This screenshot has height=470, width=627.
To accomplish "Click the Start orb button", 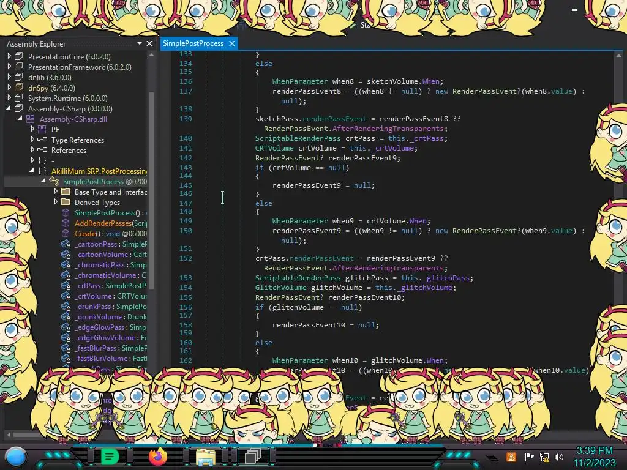I will 15,458.
